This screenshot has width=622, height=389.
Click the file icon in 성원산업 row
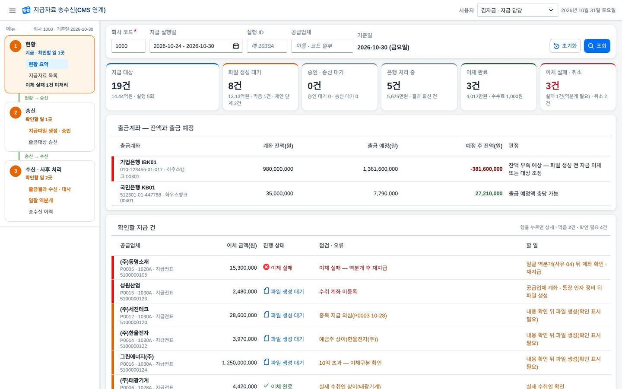click(266, 291)
